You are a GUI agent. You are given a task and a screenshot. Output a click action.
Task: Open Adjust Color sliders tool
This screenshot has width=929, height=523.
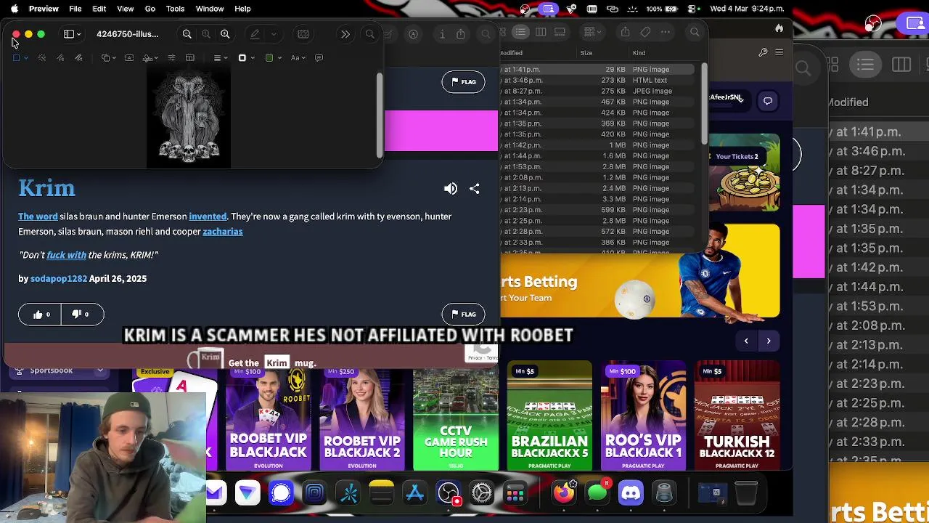click(171, 58)
